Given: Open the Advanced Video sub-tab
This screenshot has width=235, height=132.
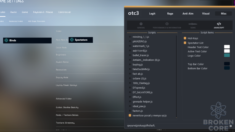Looking at the screenshot, I should [x=16, y=21].
